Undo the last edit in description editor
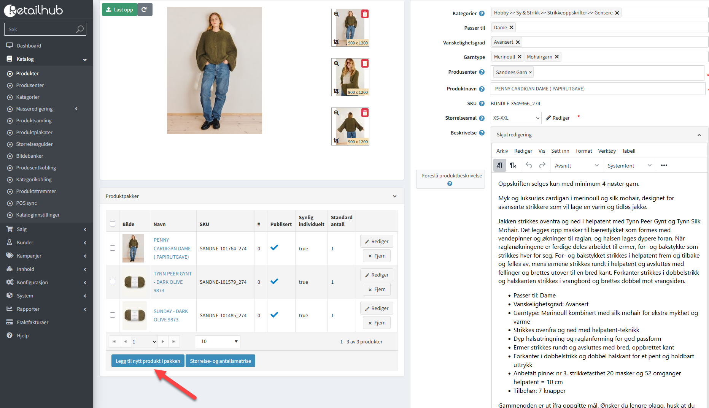 529,165
